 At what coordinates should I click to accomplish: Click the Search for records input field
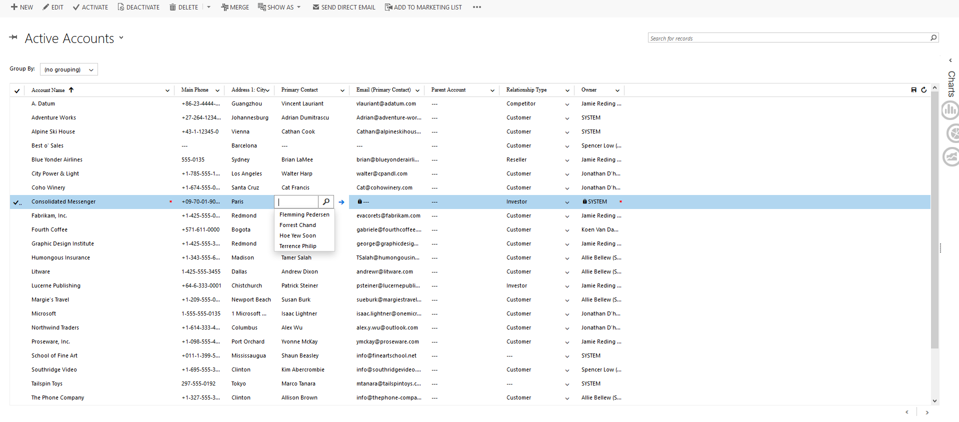pos(787,38)
